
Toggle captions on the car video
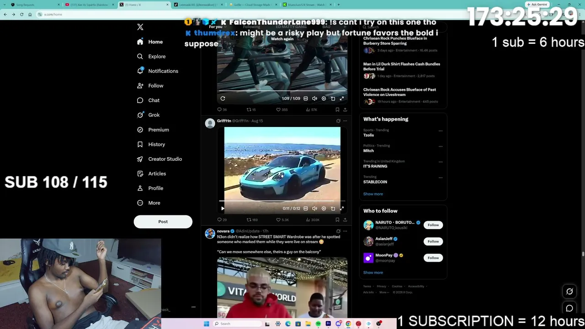click(x=306, y=208)
